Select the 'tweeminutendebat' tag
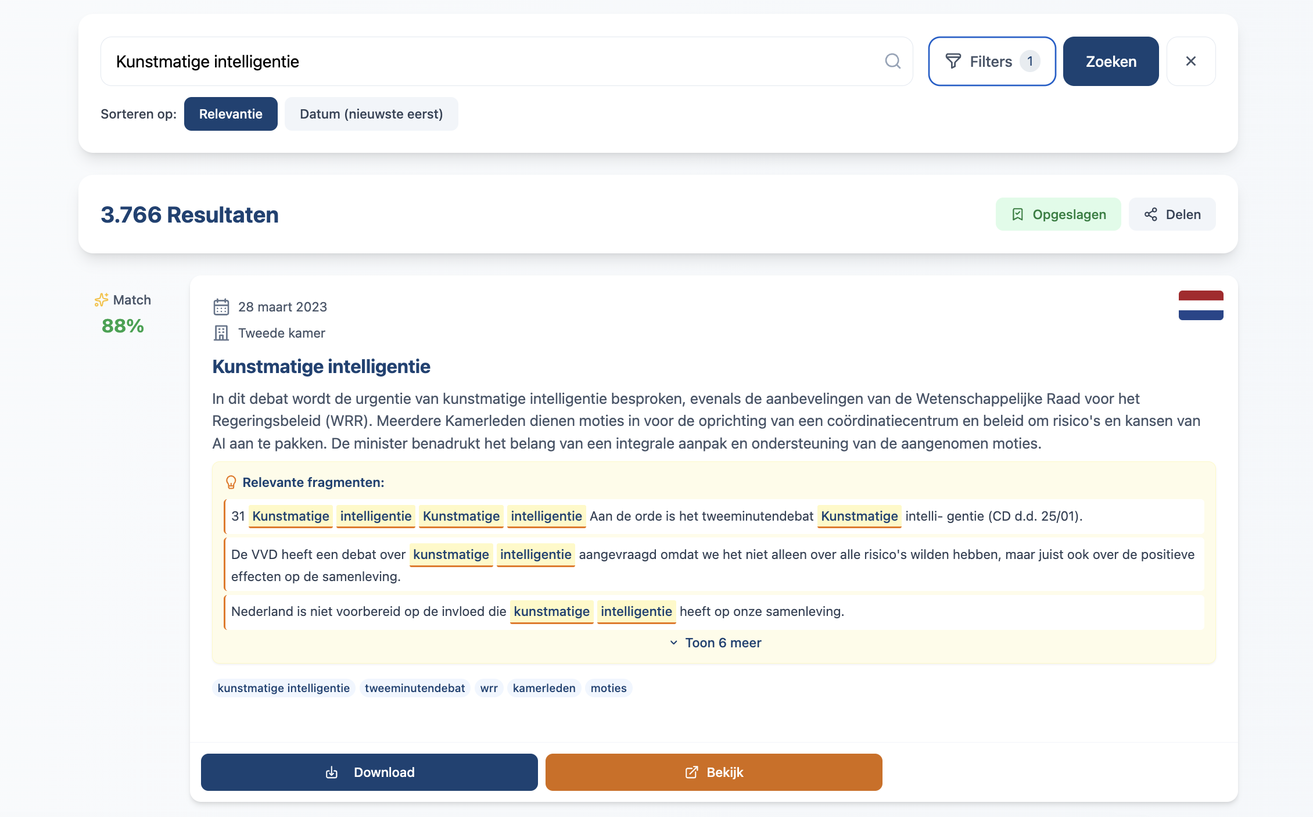 tap(414, 688)
